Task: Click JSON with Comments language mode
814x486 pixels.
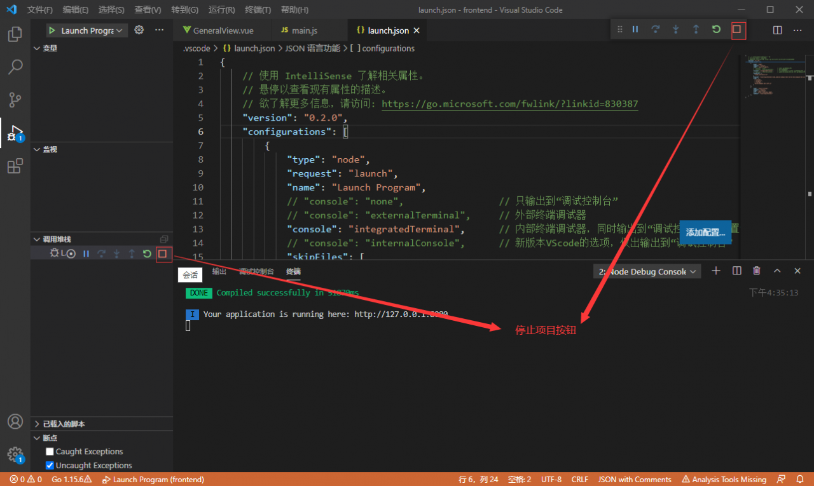Action: pyautogui.click(x=635, y=480)
